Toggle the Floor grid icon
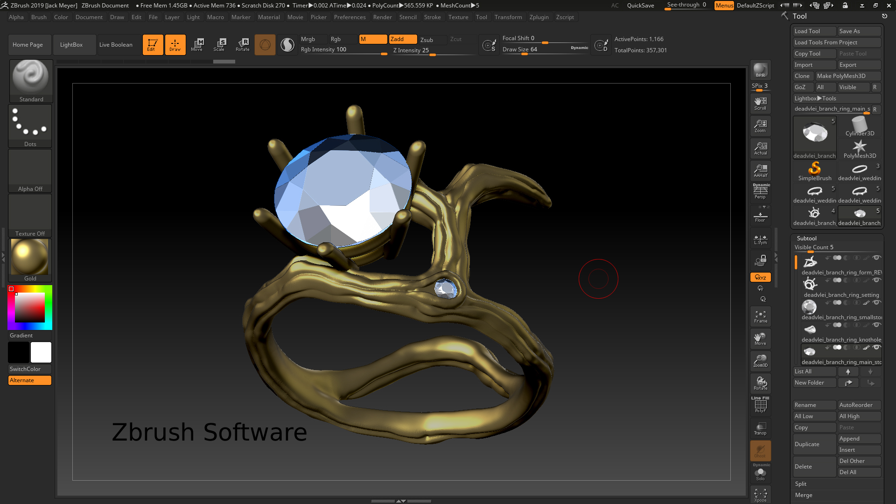The image size is (896, 504). click(760, 217)
